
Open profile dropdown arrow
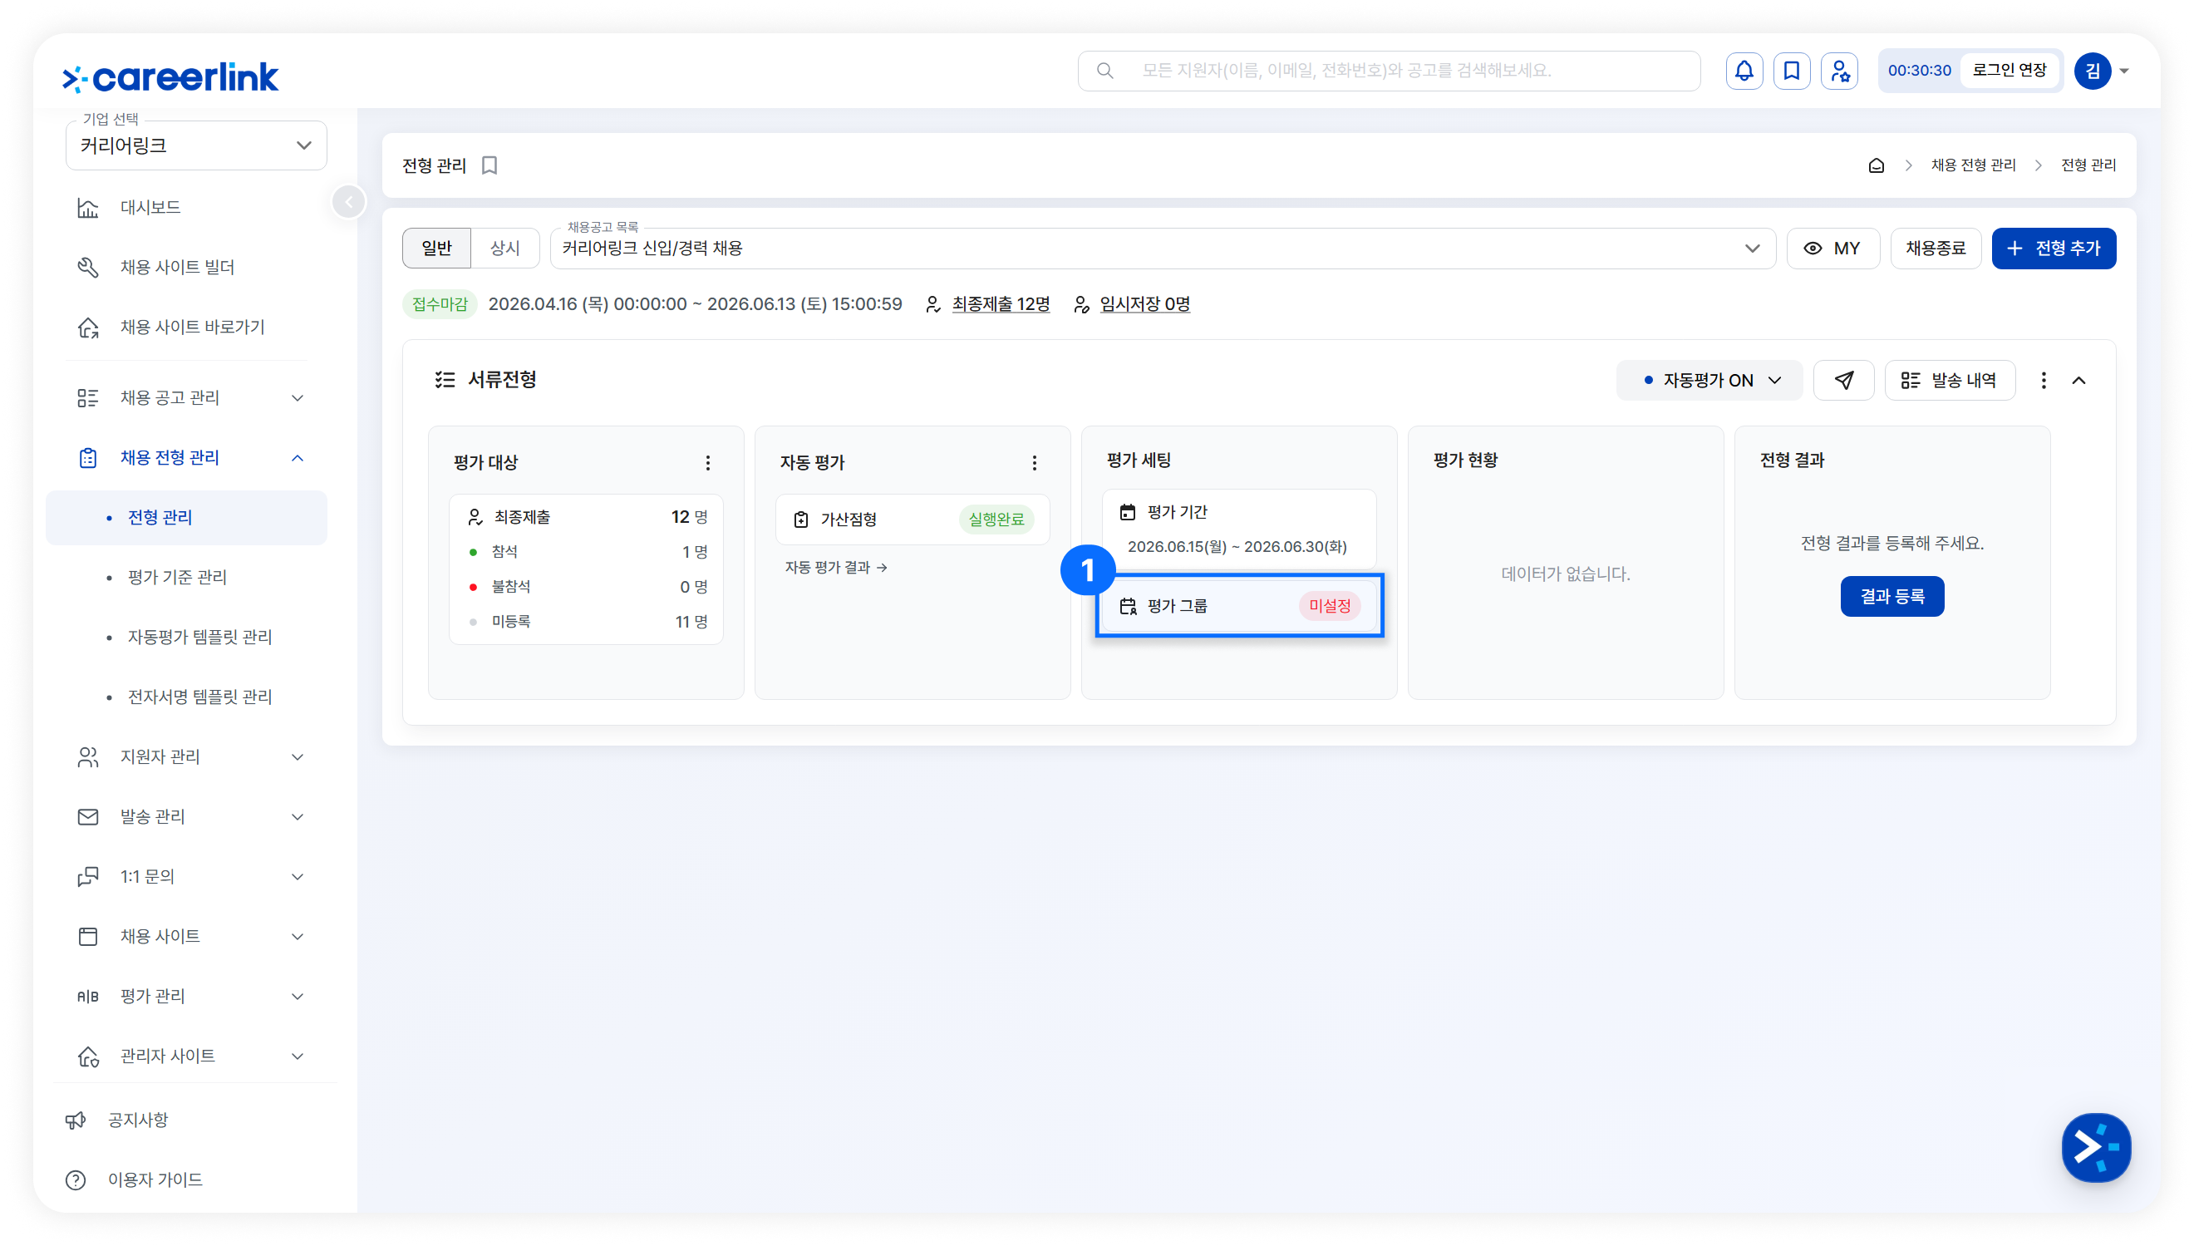pos(2124,71)
